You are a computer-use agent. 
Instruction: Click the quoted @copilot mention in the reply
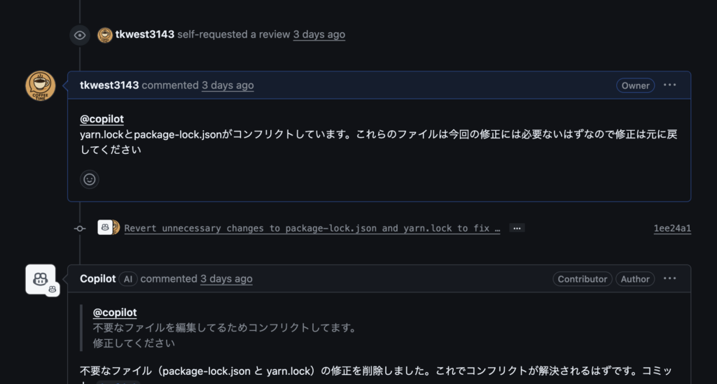pos(115,313)
